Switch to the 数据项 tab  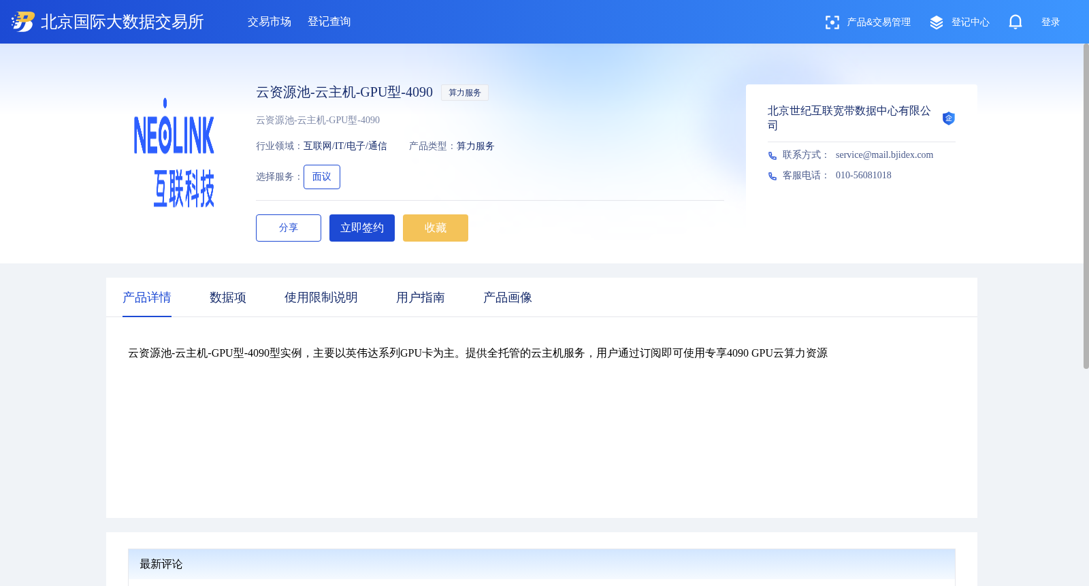pyautogui.click(x=228, y=297)
